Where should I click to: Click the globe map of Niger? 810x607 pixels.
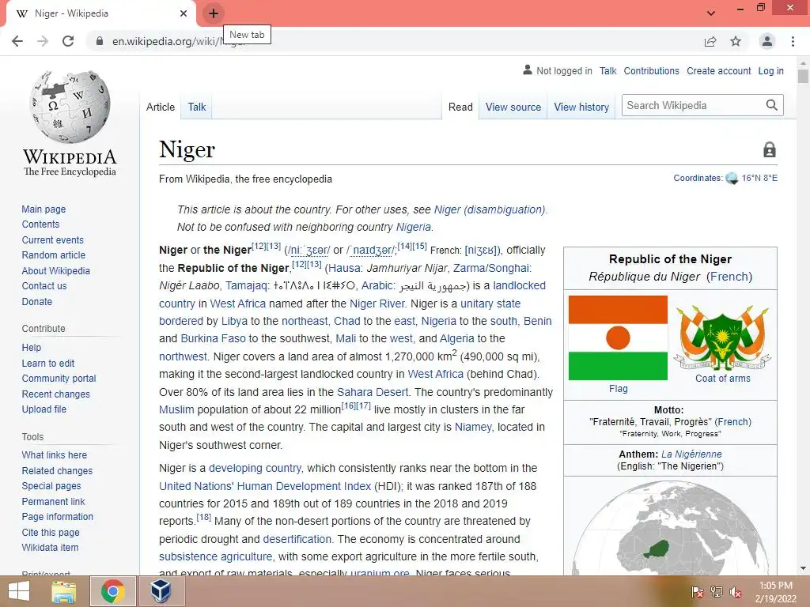[x=671, y=527]
